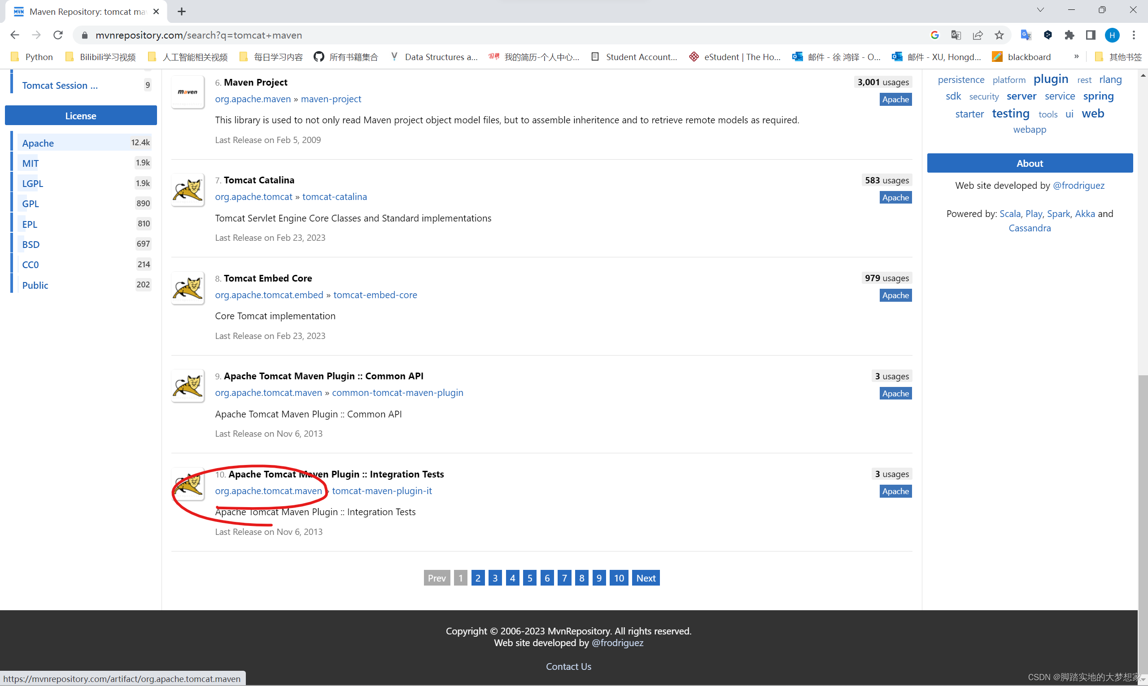
Task: Click the Google icon in address bar
Action: coord(935,35)
